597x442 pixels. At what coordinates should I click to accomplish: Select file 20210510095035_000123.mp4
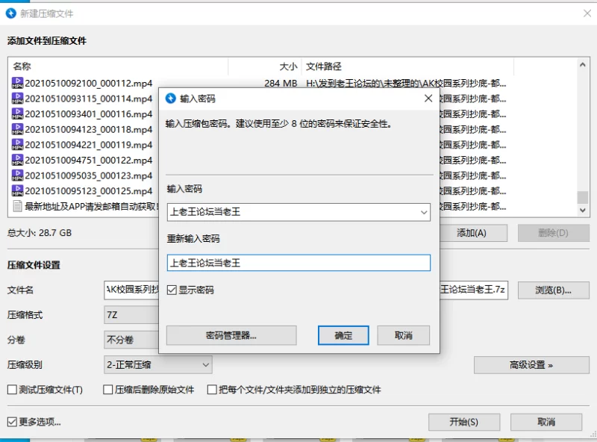click(x=88, y=175)
